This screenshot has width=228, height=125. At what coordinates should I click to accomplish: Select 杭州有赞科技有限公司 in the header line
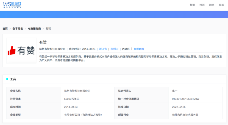click(x=52, y=49)
